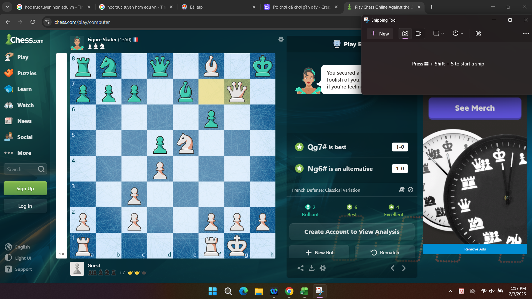532x299 pixels.
Task: Open the opening book icon
Action: point(402,190)
